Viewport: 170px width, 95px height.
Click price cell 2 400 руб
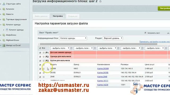pyautogui.click(x=149, y=69)
